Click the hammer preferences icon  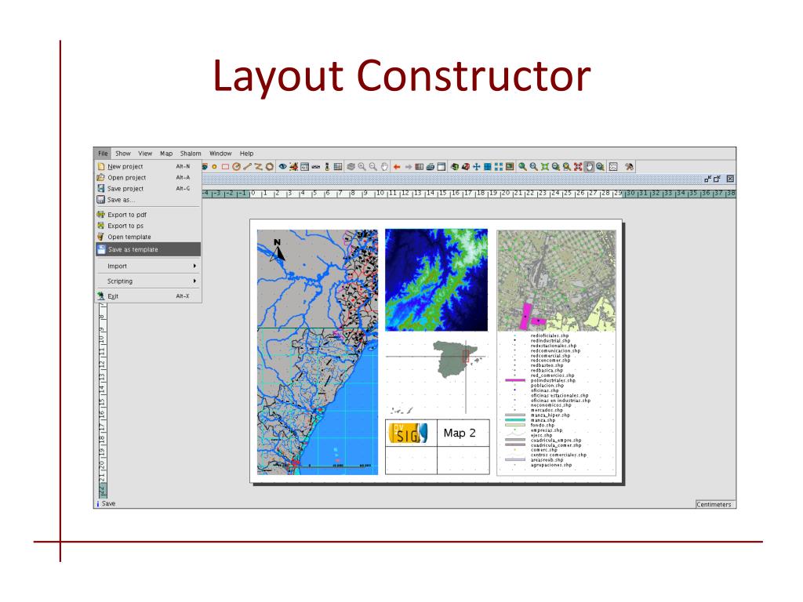point(629,167)
